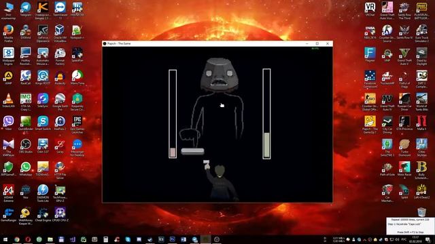Open the Telegram desktop shortcut
This screenshot has height=244, width=435.
(x=26, y=9)
